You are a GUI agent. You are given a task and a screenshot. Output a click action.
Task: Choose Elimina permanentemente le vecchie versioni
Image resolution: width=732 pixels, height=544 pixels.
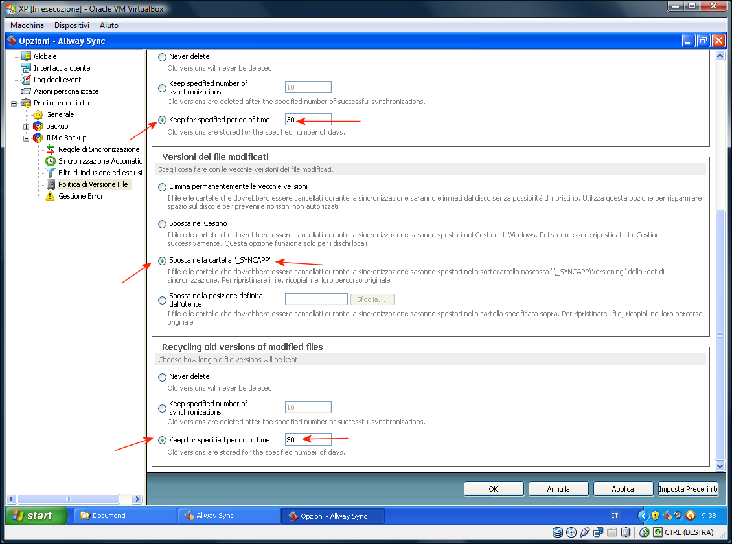click(162, 188)
